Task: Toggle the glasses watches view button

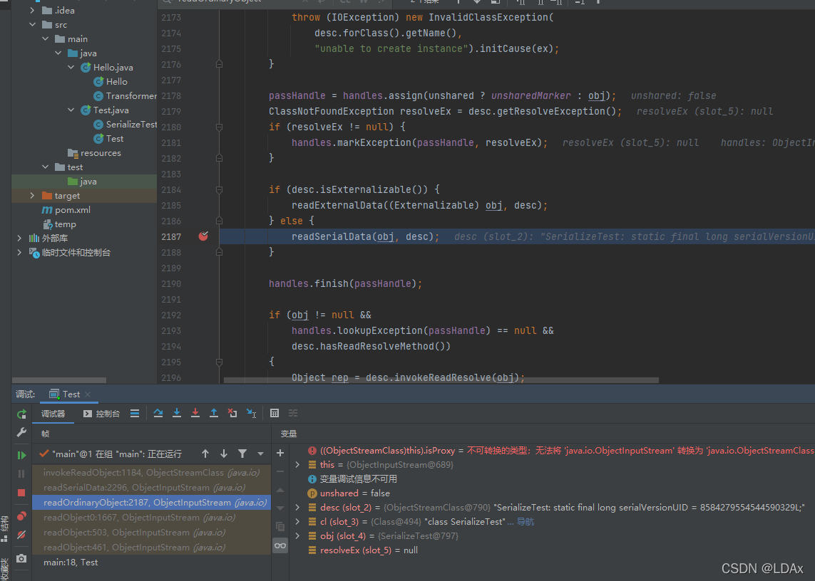Action: [280, 545]
